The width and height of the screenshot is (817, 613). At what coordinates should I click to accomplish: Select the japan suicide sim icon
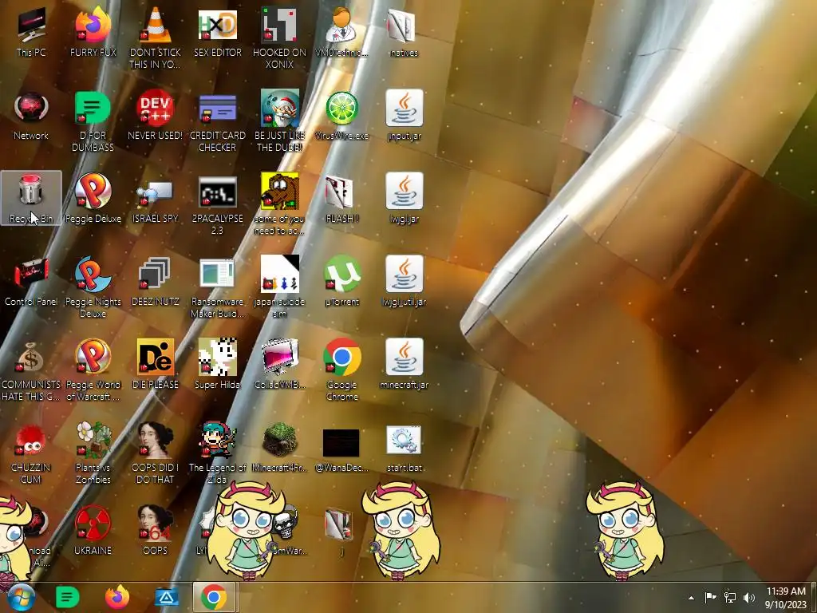pyautogui.click(x=280, y=287)
